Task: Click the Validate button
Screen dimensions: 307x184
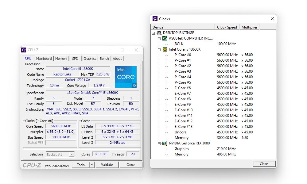Action: tap(107, 165)
